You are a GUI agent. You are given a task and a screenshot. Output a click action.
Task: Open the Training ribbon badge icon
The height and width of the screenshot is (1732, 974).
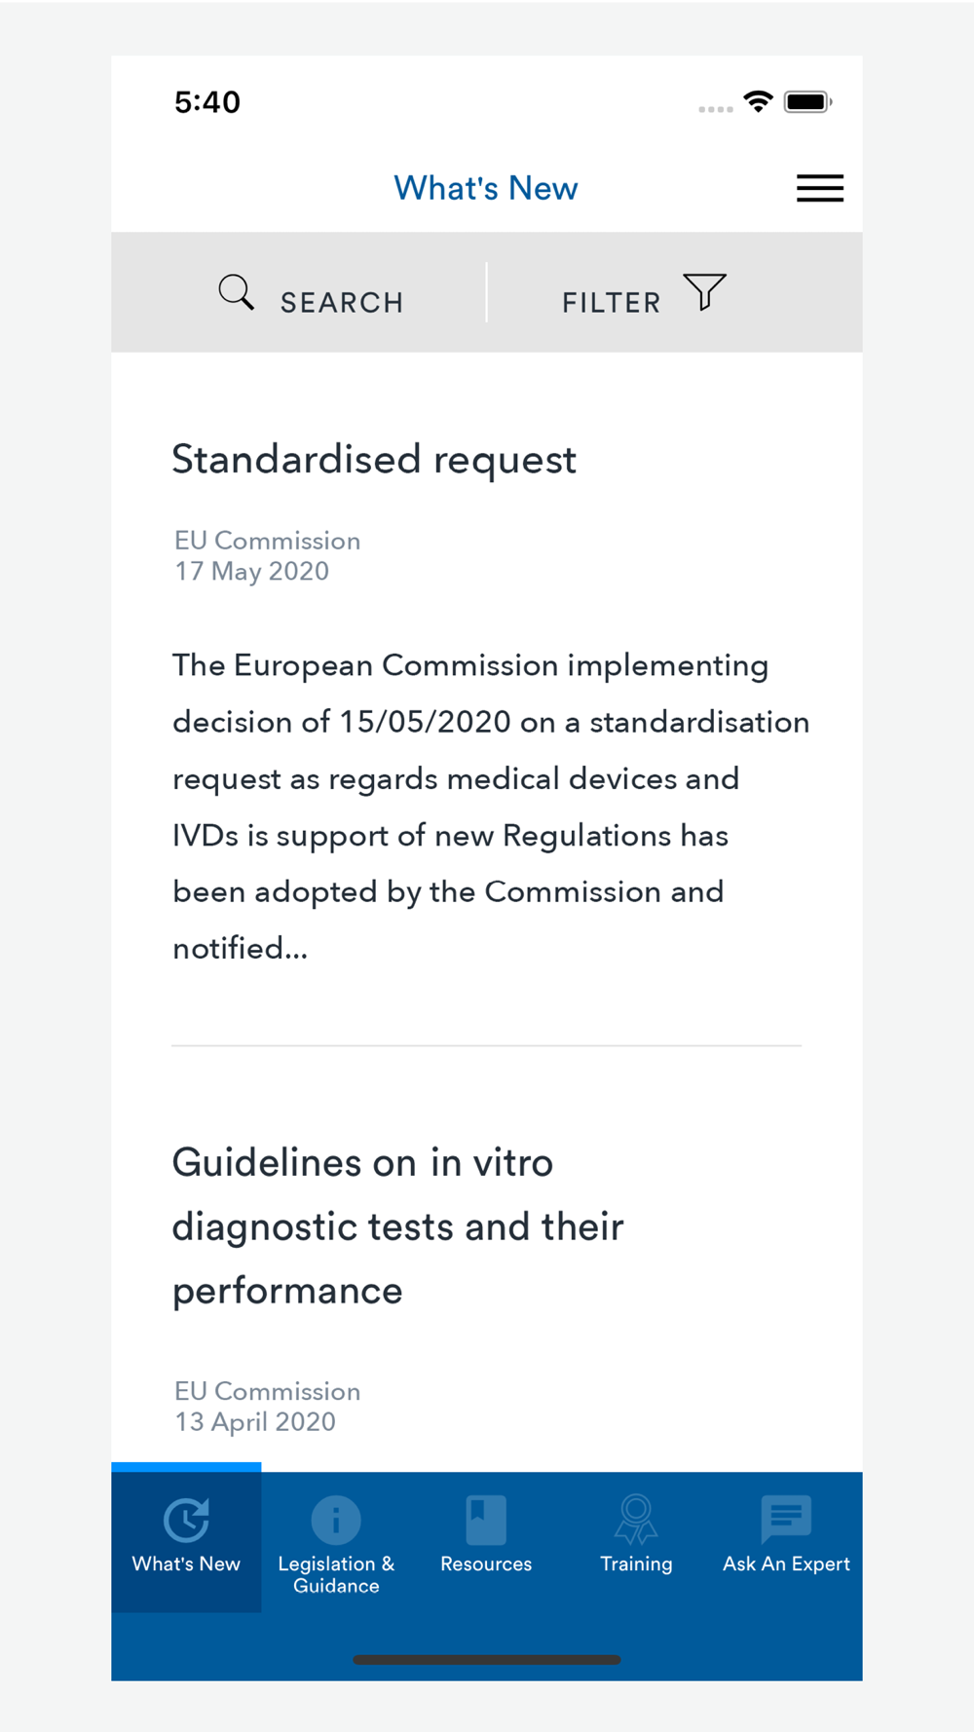click(636, 1520)
